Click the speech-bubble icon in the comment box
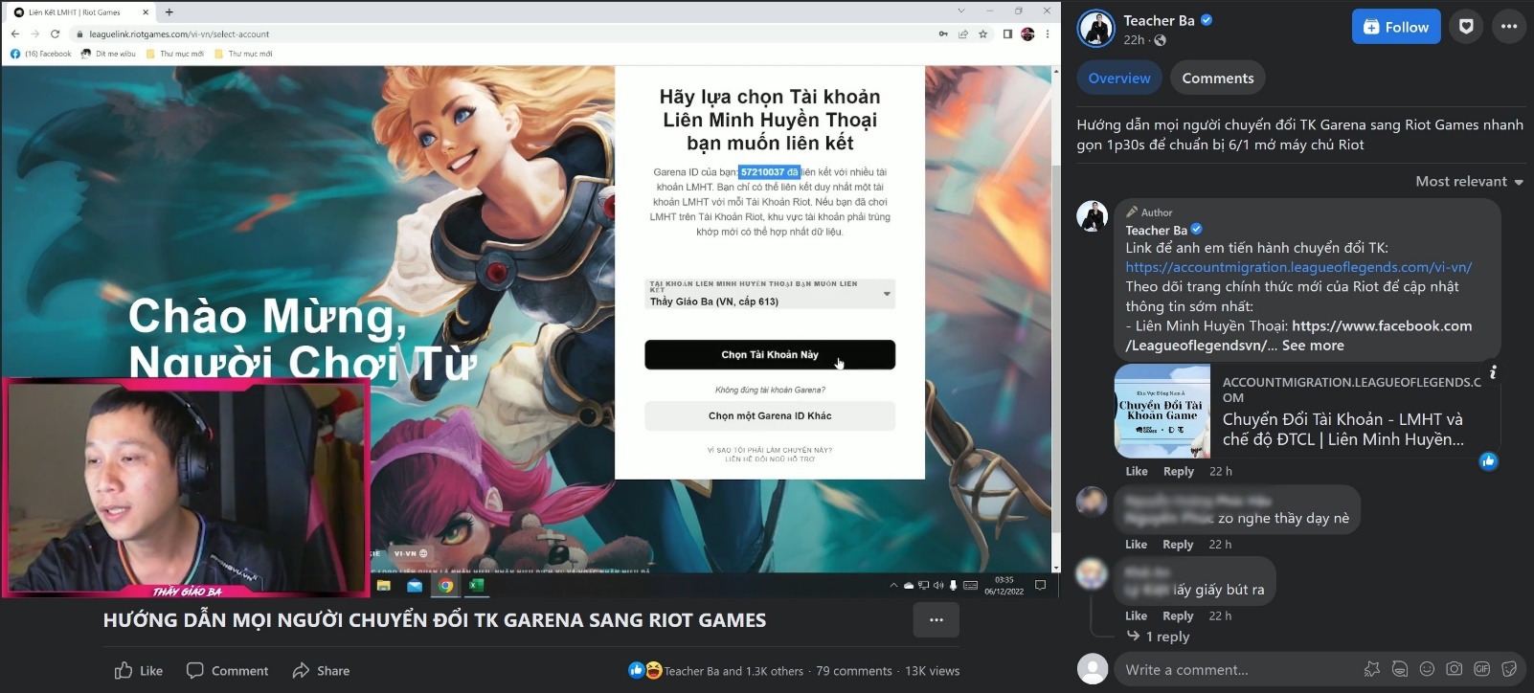1534x693 pixels. (1400, 669)
